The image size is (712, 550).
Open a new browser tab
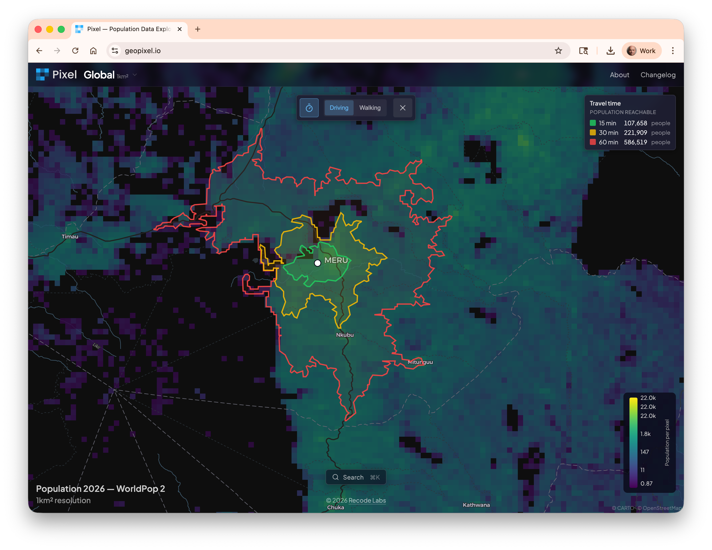point(197,29)
